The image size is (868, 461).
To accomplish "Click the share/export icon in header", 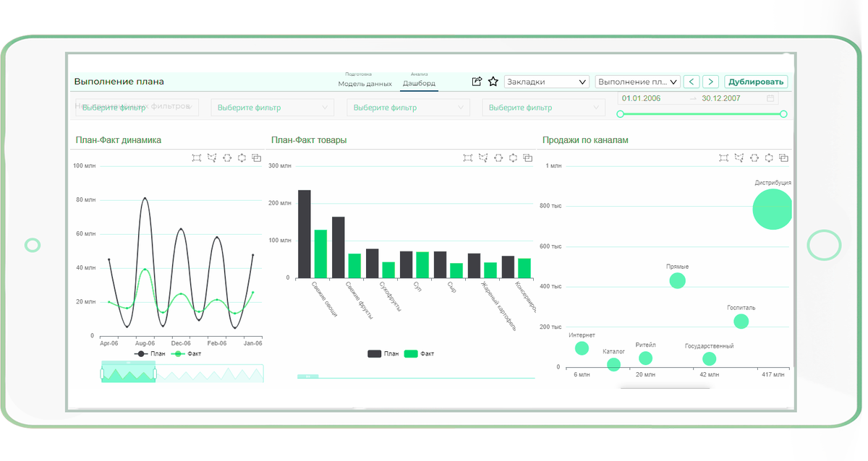I will (x=477, y=82).
